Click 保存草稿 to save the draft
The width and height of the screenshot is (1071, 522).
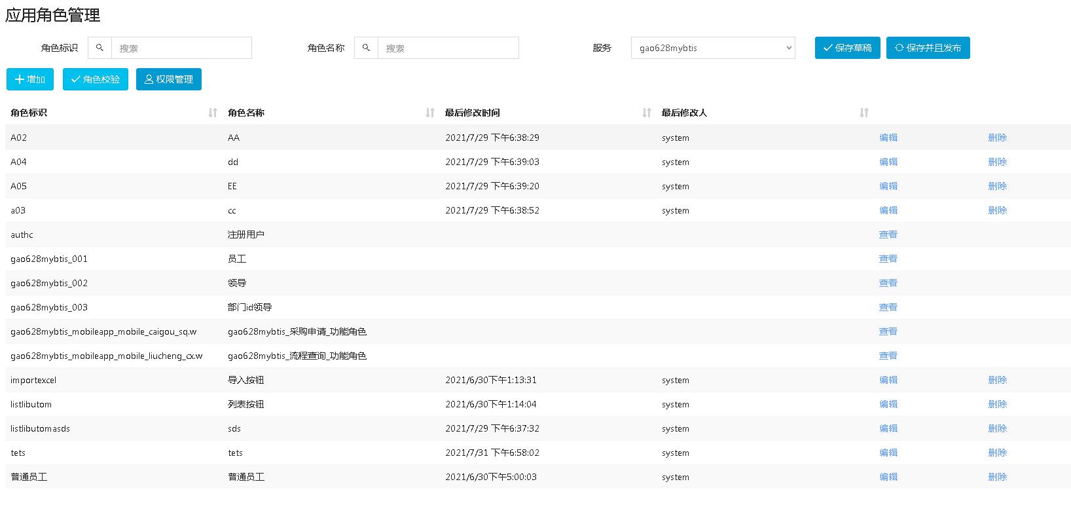(x=847, y=48)
